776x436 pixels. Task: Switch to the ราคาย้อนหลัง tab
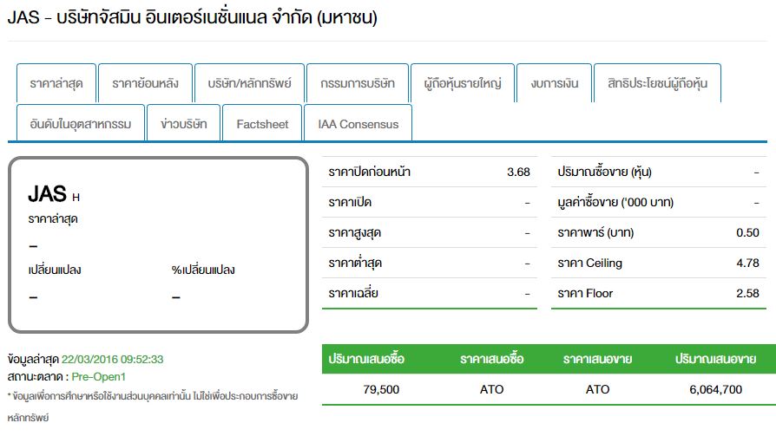click(145, 83)
